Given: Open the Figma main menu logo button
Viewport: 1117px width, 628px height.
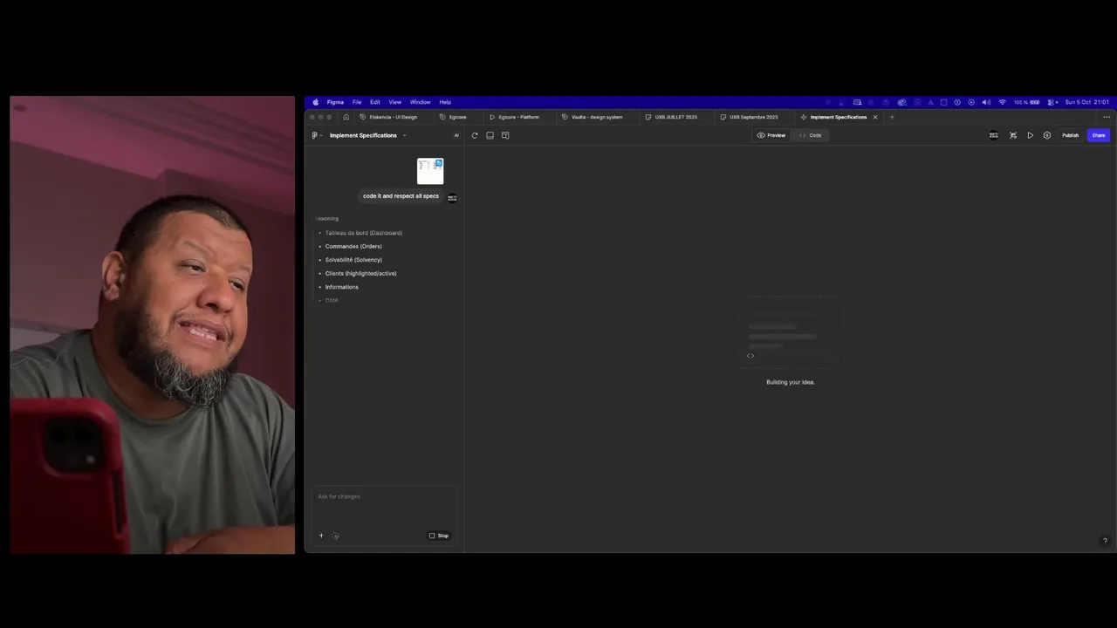Looking at the screenshot, I should [x=316, y=135].
